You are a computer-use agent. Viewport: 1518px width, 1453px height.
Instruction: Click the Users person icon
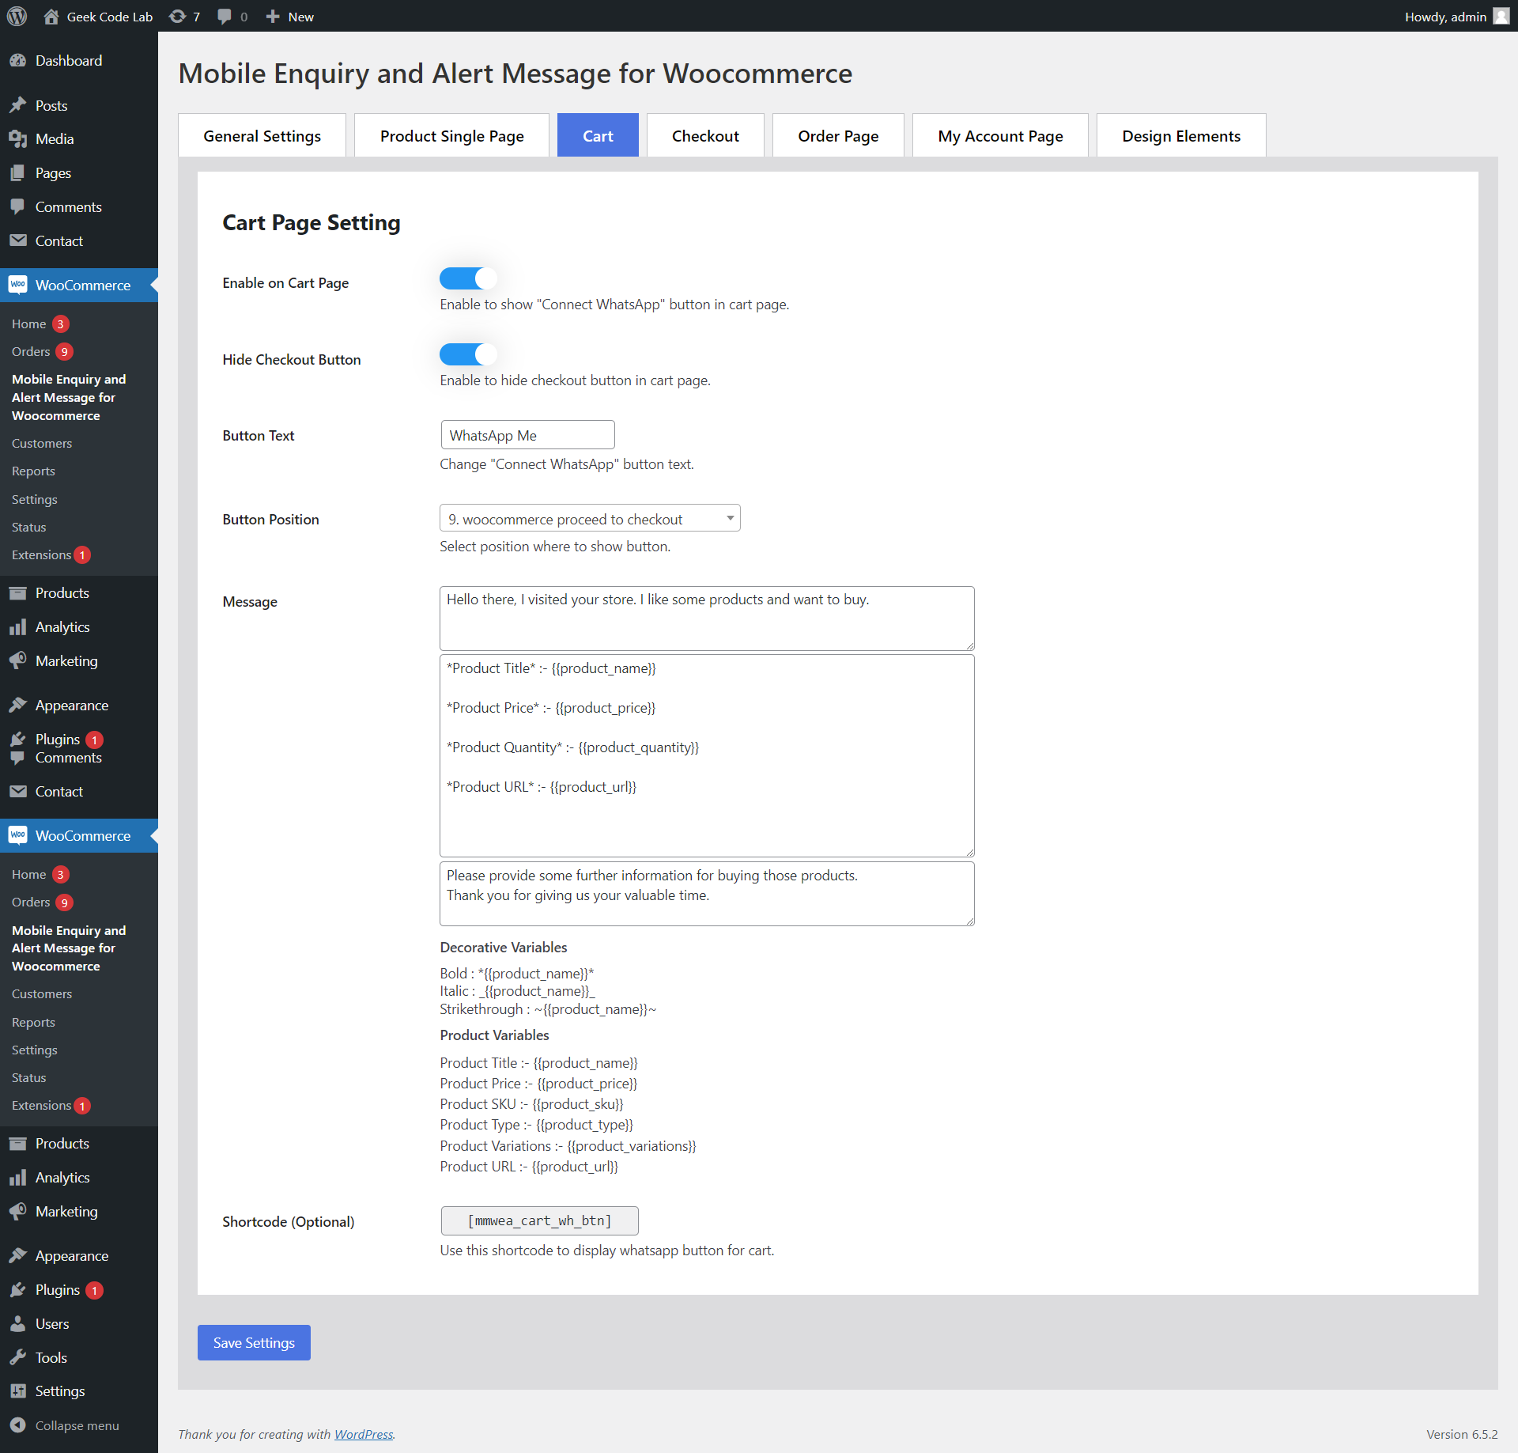pyautogui.click(x=18, y=1324)
